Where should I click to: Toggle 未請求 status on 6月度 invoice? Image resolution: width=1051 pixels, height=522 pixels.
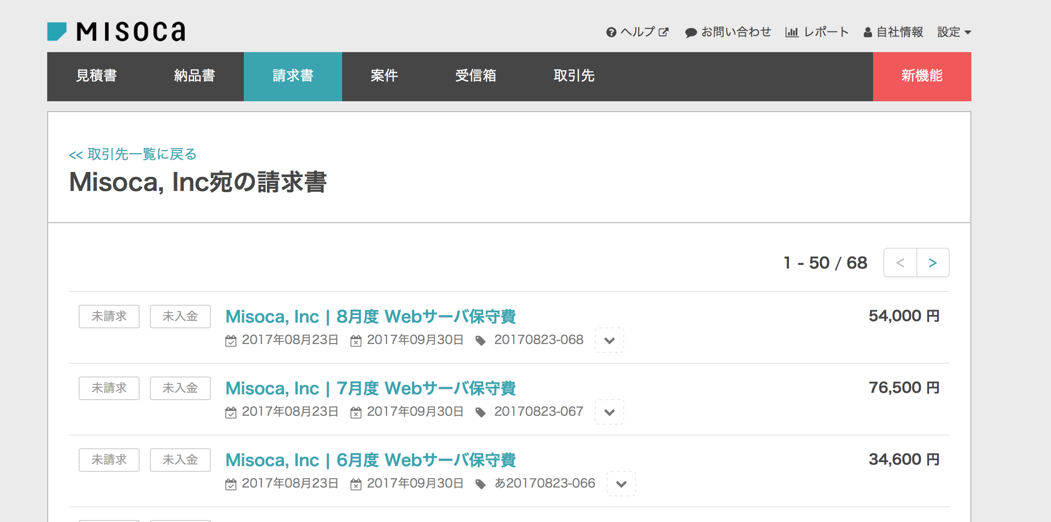109,460
